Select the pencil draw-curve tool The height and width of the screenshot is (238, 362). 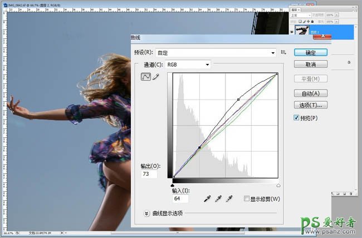(156, 77)
